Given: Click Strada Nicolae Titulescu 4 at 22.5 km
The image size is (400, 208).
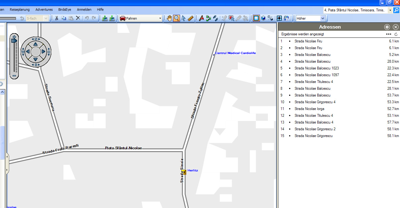Looking at the screenshot, I should pyautogui.click(x=313, y=82).
